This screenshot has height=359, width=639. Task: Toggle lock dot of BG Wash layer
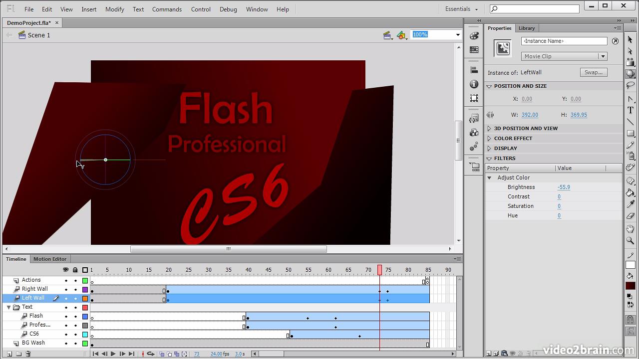pyautogui.click(x=75, y=344)
